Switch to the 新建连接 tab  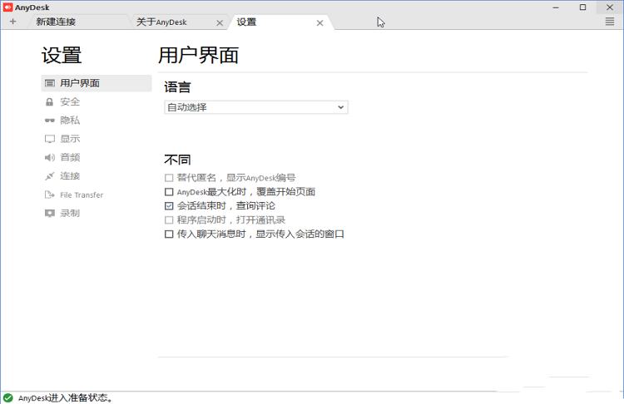click(x=57, y=22)
